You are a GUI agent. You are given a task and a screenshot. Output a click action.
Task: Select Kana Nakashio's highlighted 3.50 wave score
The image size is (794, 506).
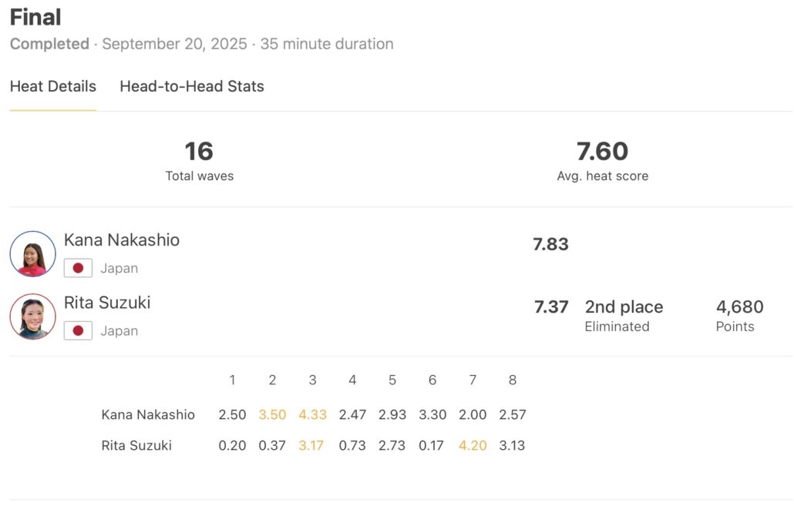(272, 414)
